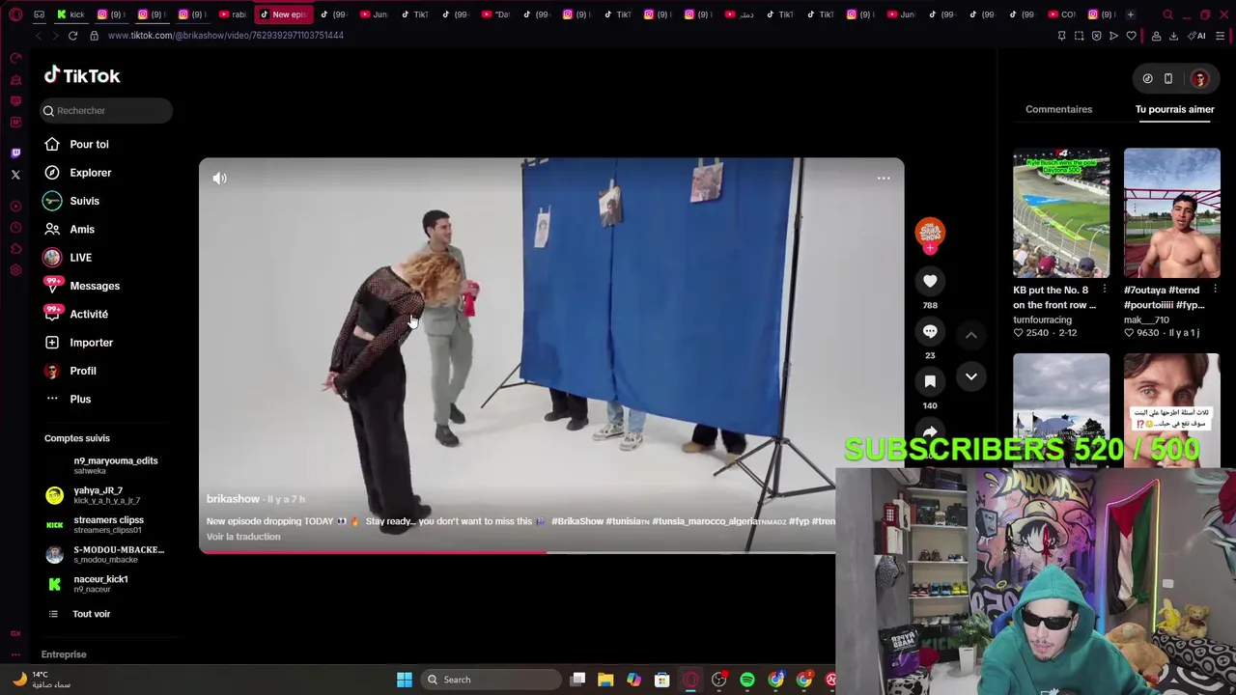This screenshot has width=1236, height=695.
Task: Expand Tout voir accounts list
Action: (x=78, y=614)
